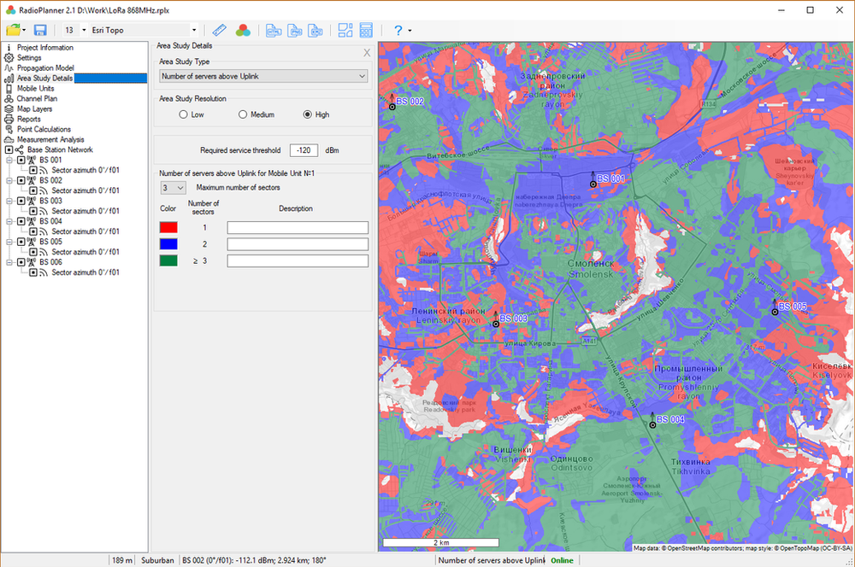Close the Area Study Details panel
The width and height of the screenshot is (855, 567).
[367, 53]
